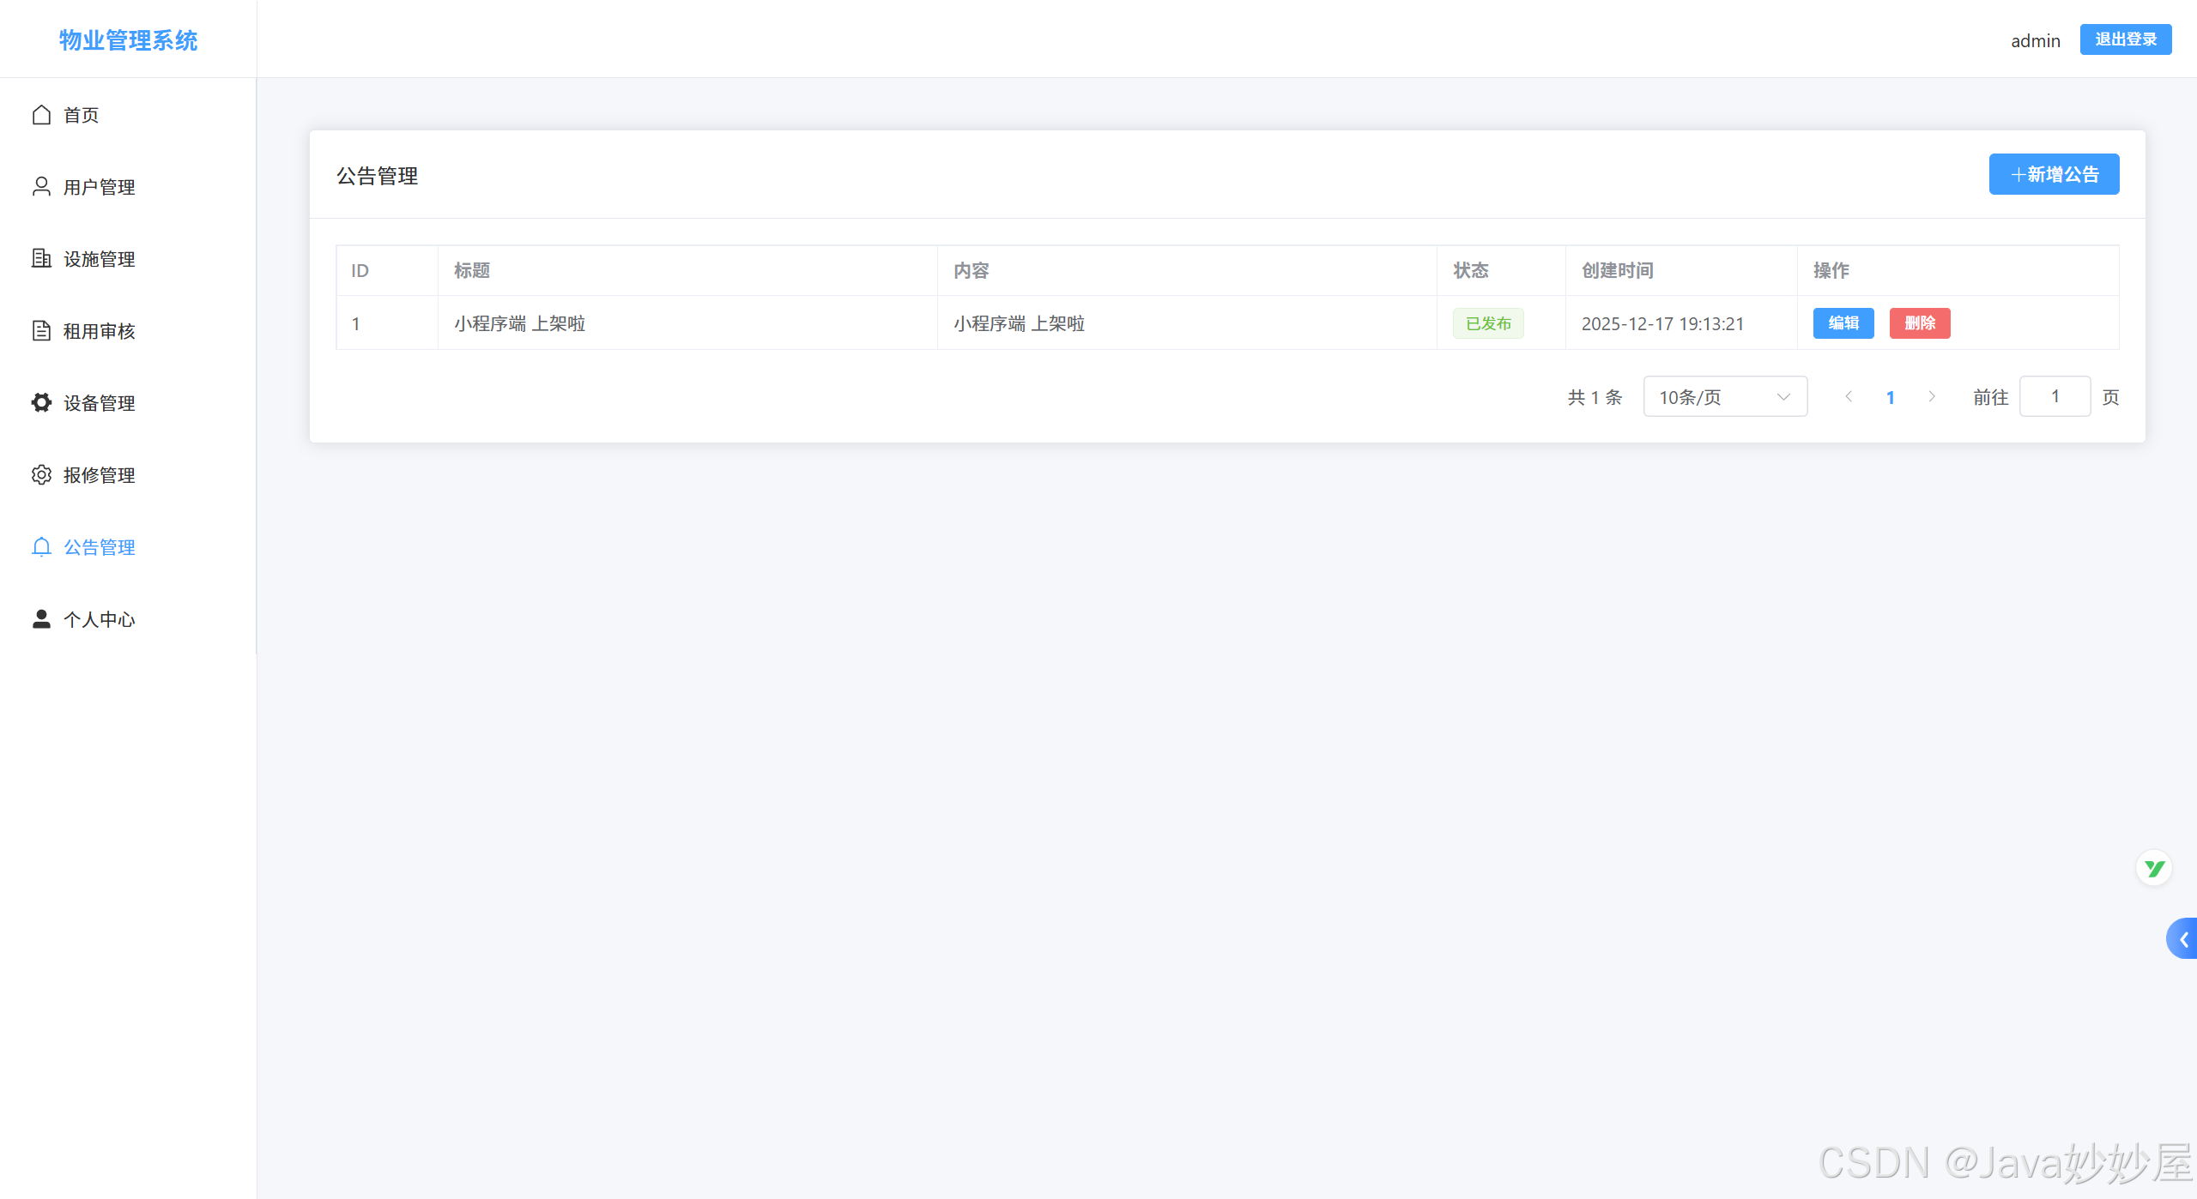This screenshot has width=2197, height=1199.
Task: Click the building icon for 设施管理
Action: (x=41, y=258)
